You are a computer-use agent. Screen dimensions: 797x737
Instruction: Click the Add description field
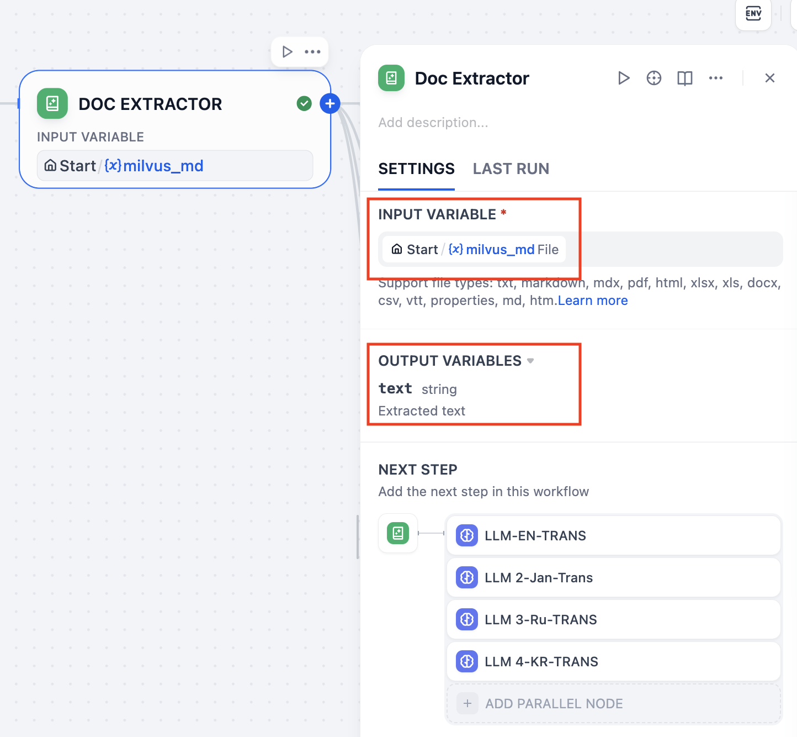pos(433,123)
